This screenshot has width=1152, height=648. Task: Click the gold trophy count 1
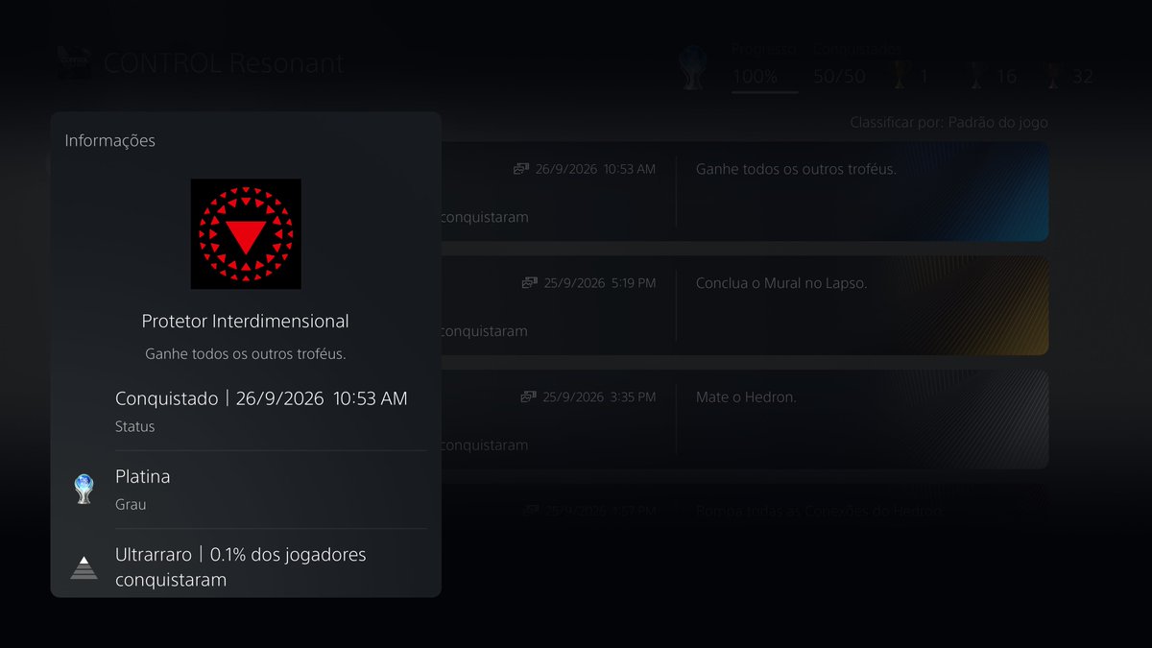point(924,77)
